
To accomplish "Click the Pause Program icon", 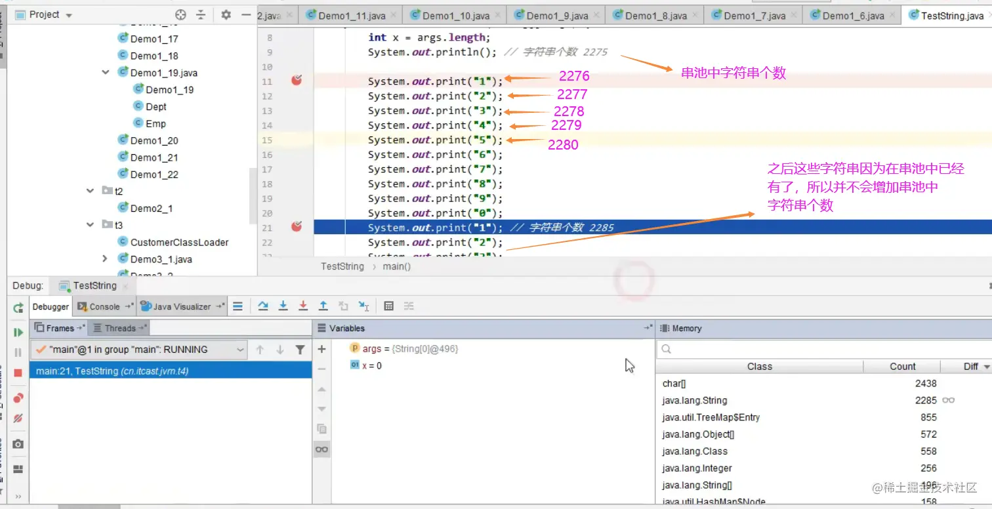I will tap(18, 352).
